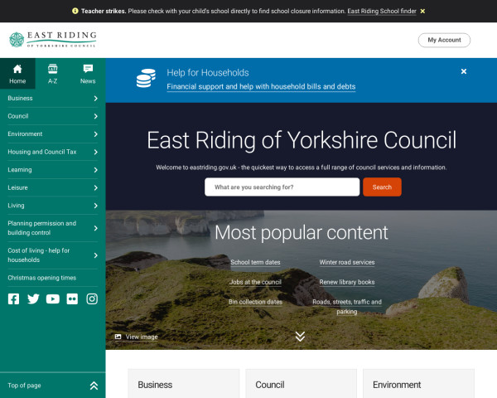Click the search input field
This screenshot has height=398, width=497.
(x=282, y=187)
